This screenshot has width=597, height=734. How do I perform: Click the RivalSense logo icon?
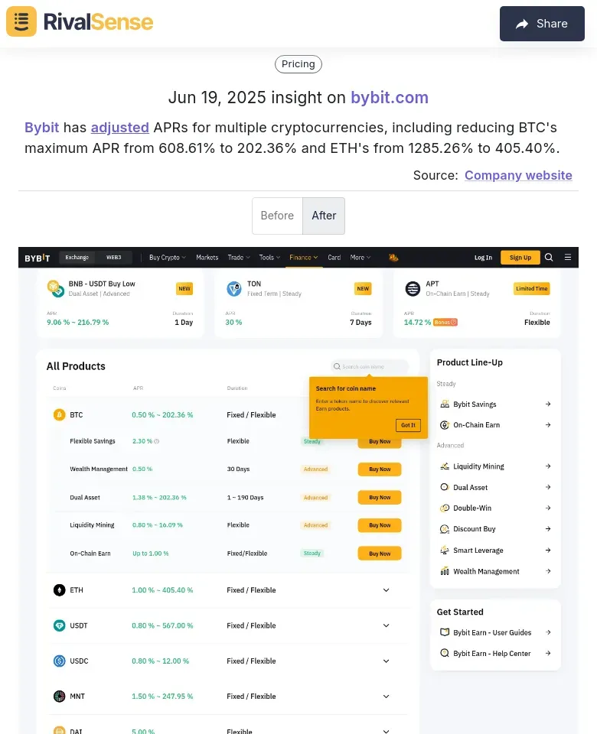click(x=21, y=21)
